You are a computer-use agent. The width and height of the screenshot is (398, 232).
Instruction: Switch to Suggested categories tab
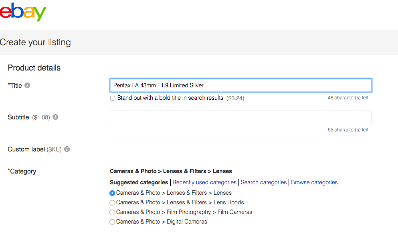[x=139, y=182]
